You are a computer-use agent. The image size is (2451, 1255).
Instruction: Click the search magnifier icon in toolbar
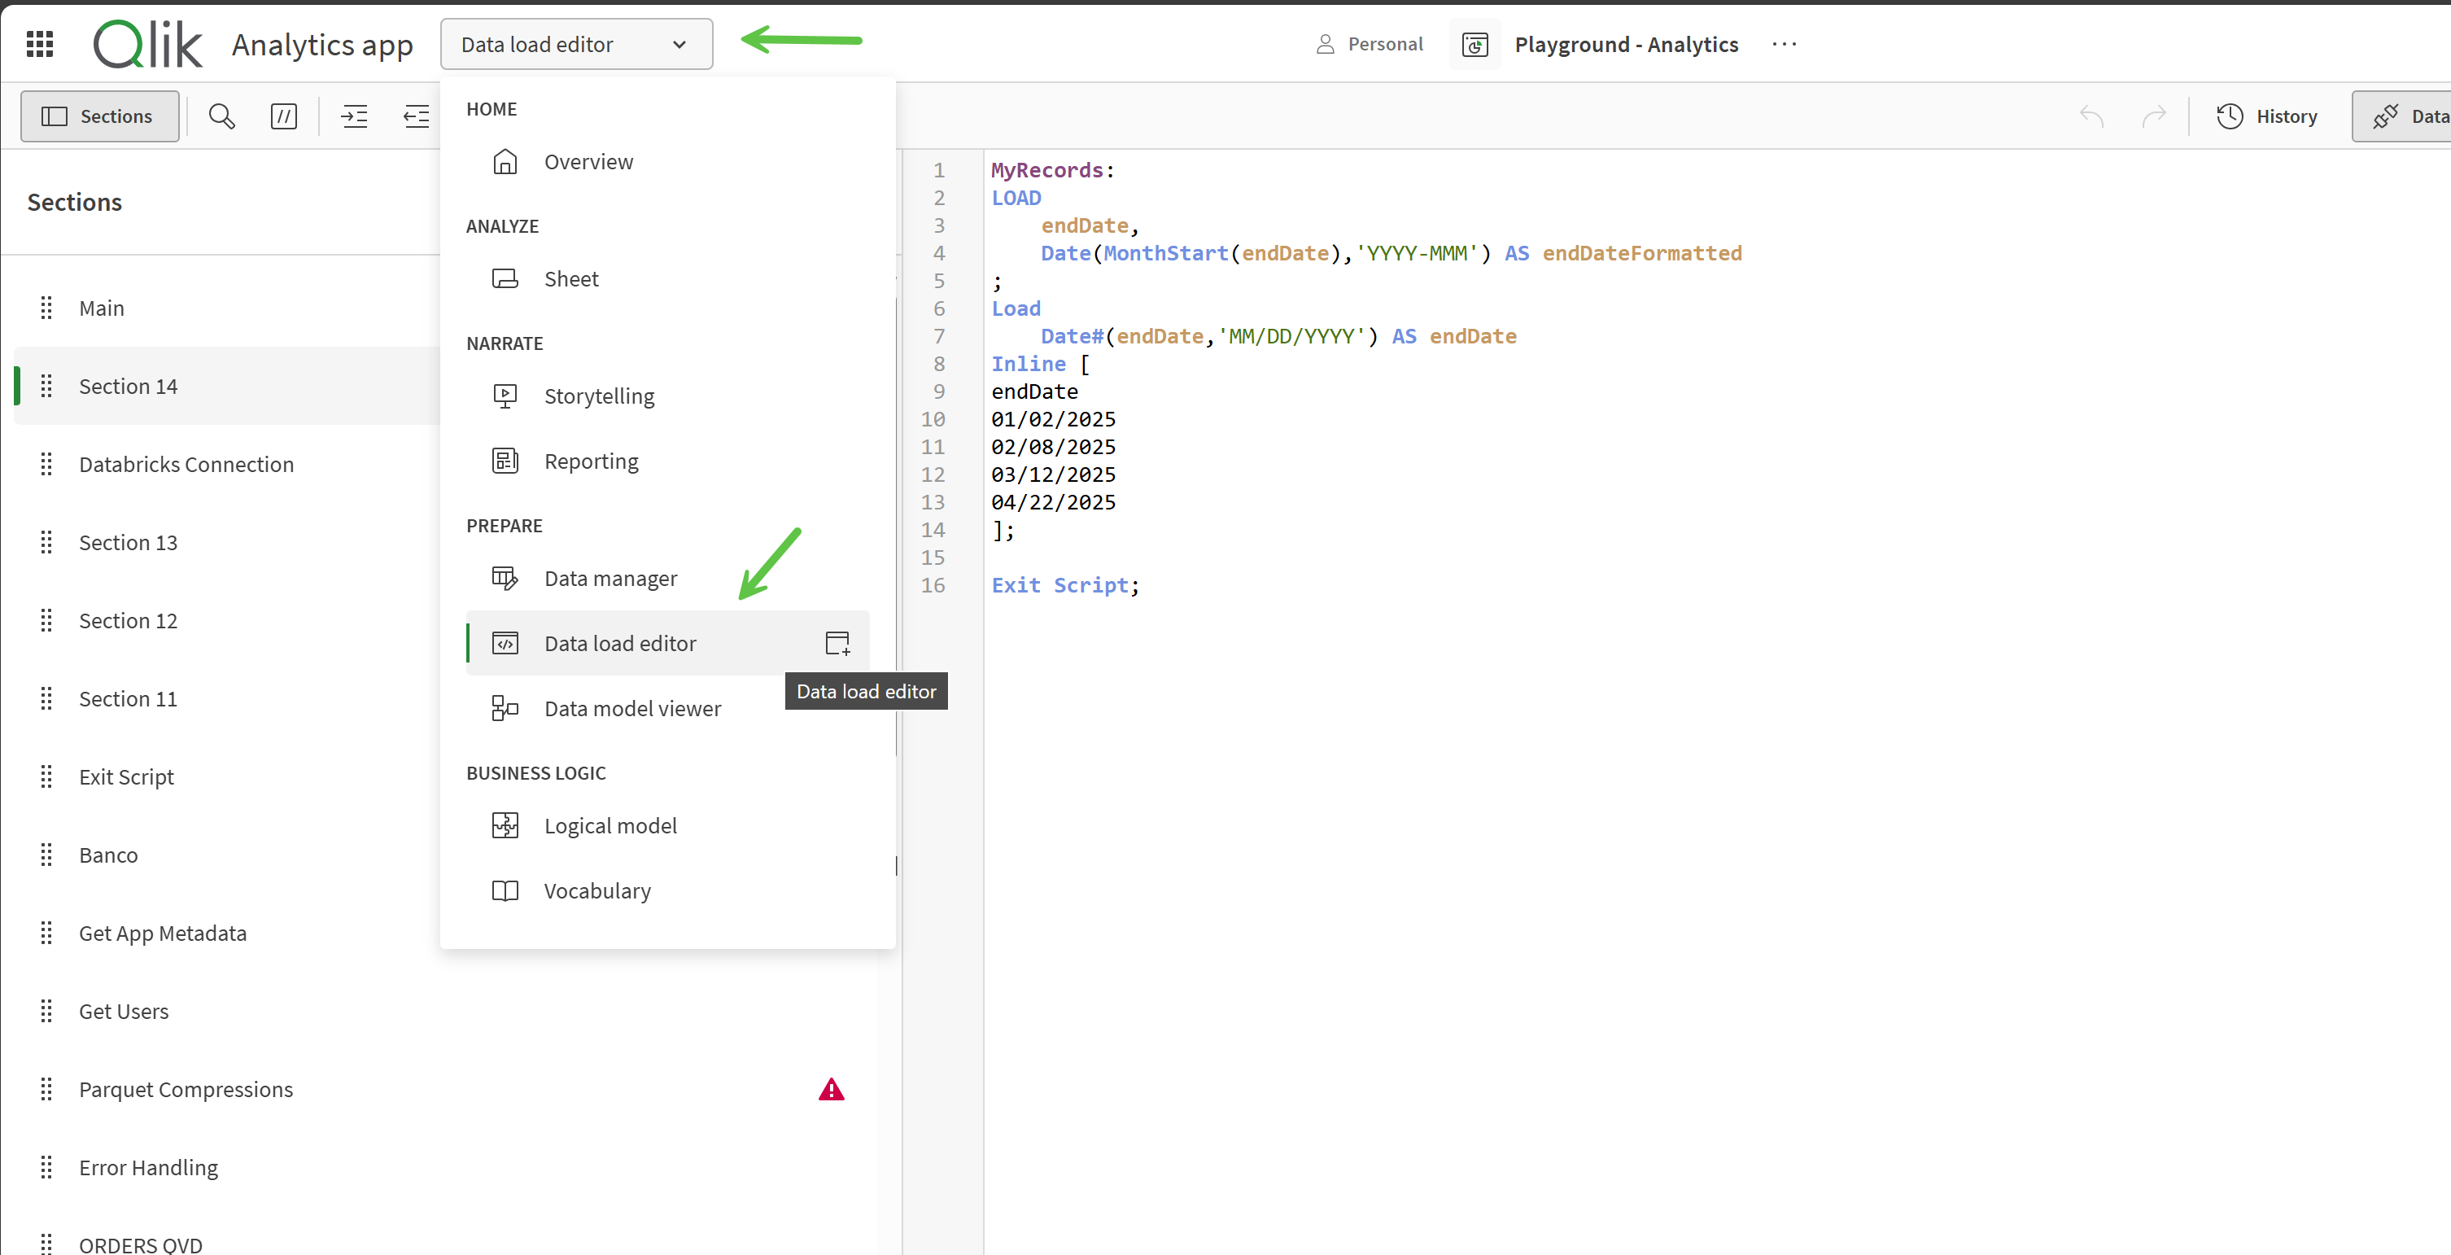tap(221, 116)
